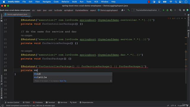Open the Navigate menu
Viewport: 190px width, 107px height.
click(47, 2)
